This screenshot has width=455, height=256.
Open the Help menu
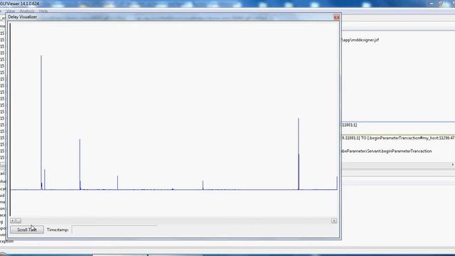coord(43,11)
